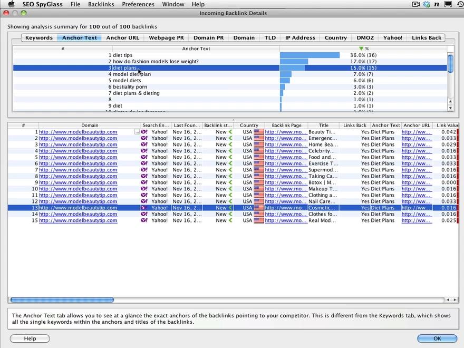Click the green New status arrow in row 12
464x348 pixels.
(230, 201)
